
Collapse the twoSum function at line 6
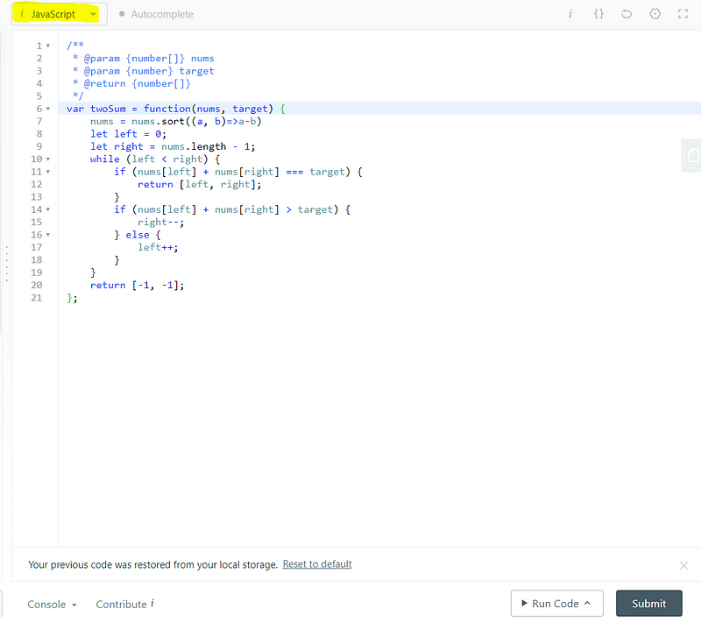pos(47,109)
